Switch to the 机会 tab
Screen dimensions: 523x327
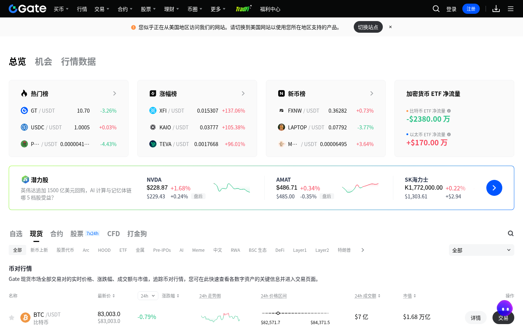44,61
